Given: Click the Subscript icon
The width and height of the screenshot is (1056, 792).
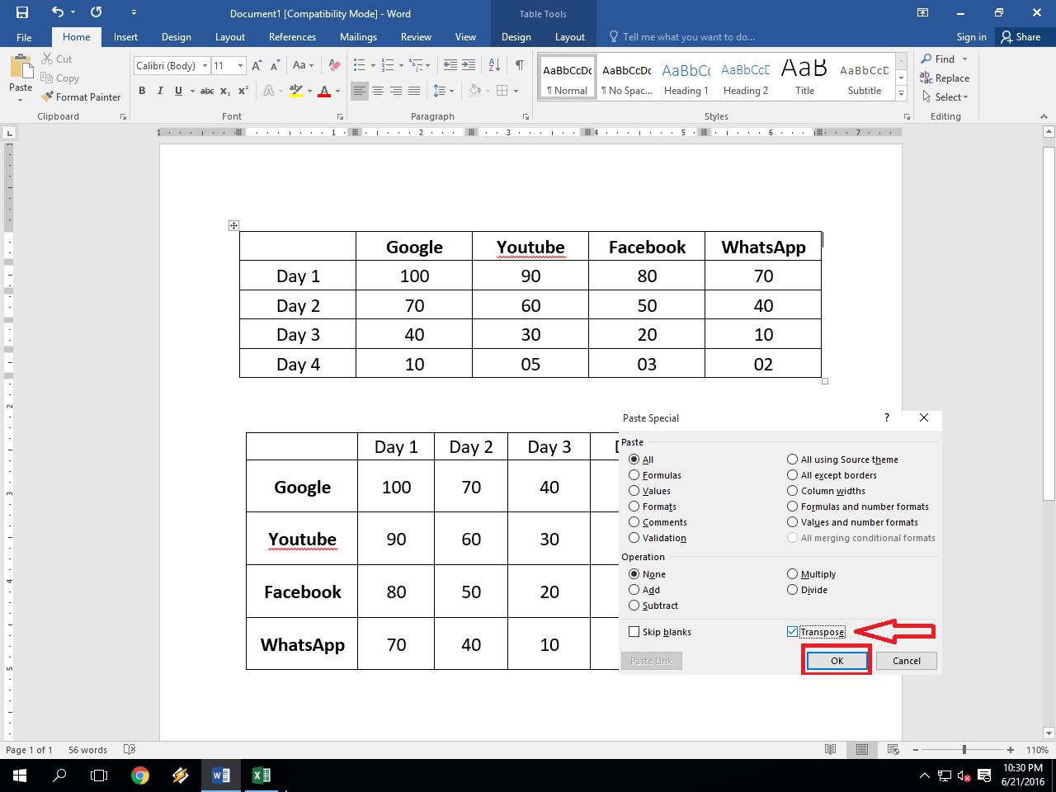Looking at the screenshot, I should tap(224, 91).
